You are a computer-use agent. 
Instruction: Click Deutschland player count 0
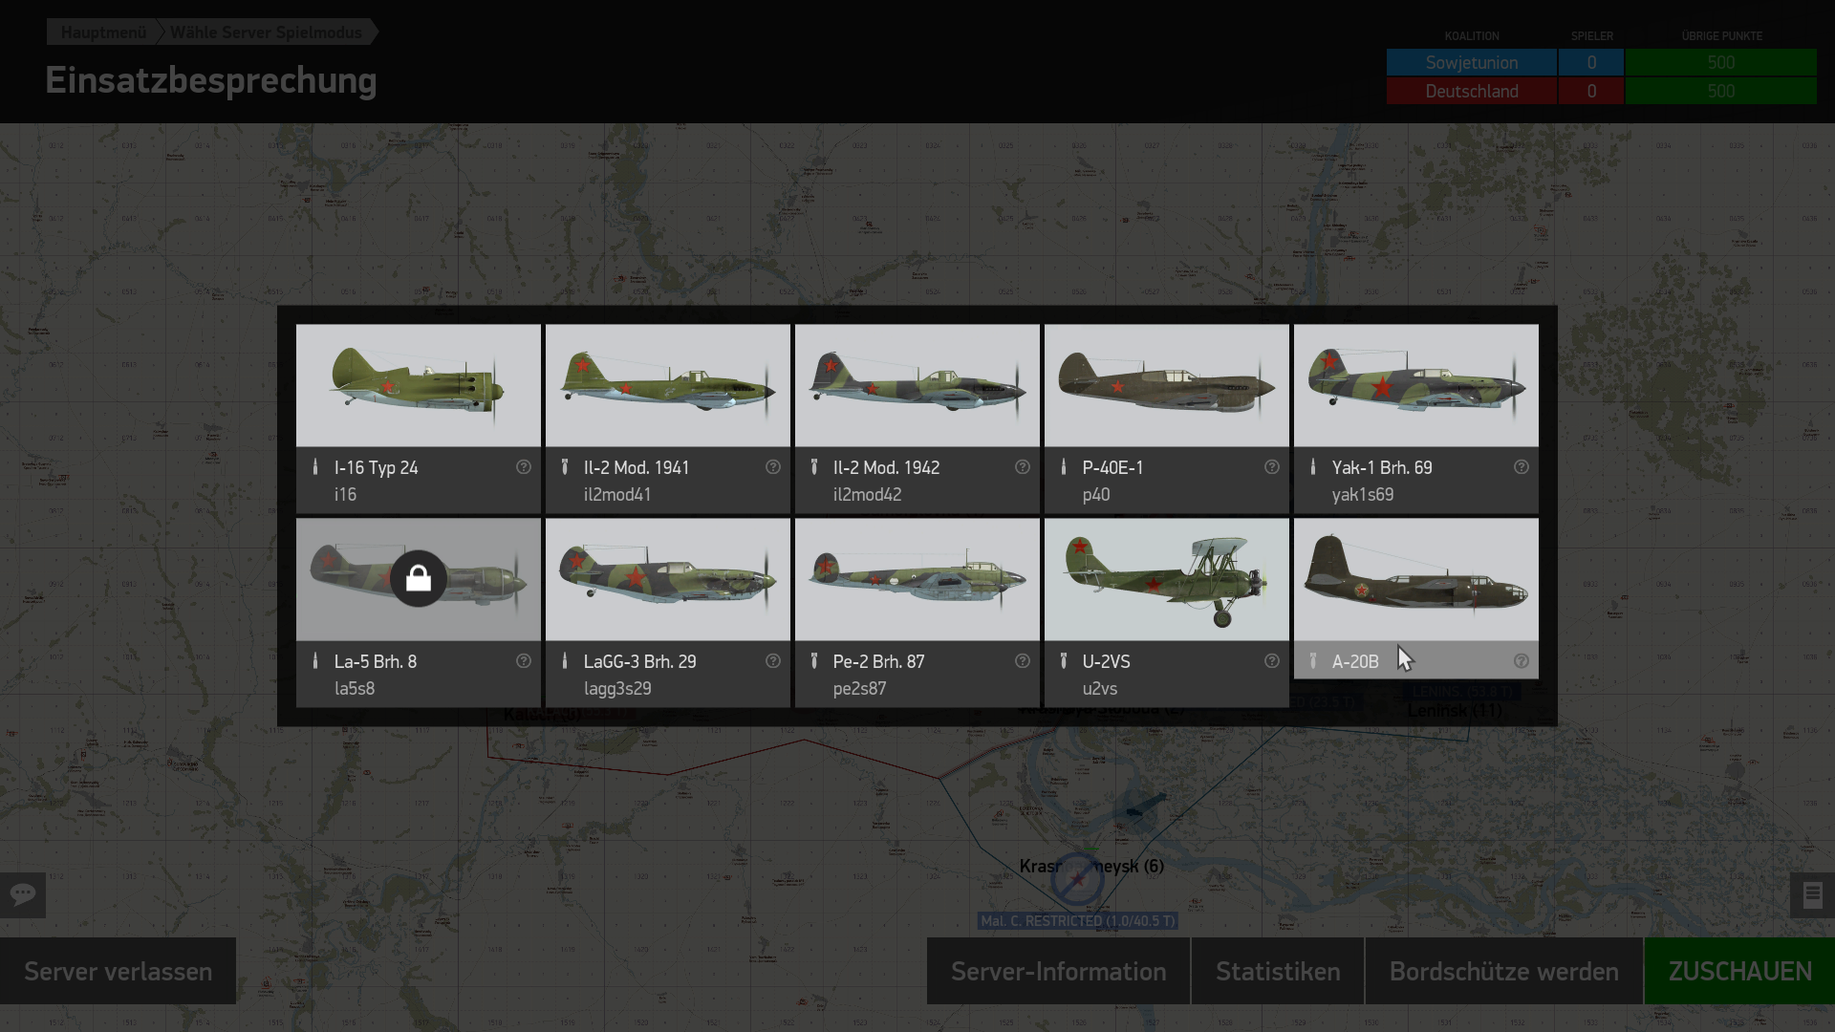1591,91
